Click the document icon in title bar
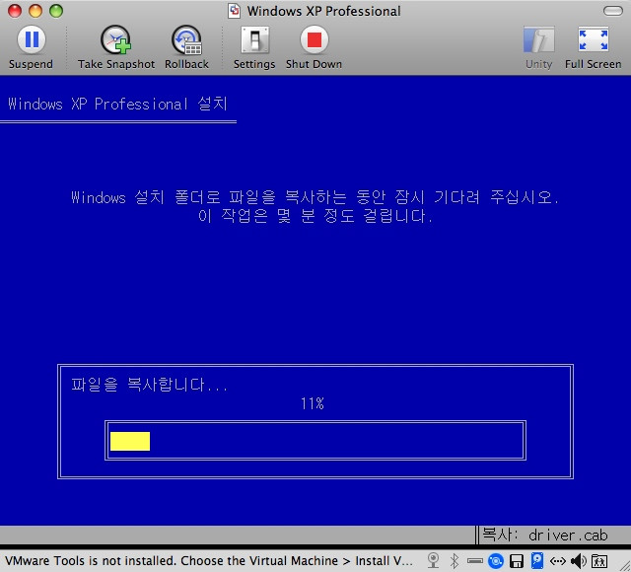 point(235,11)
